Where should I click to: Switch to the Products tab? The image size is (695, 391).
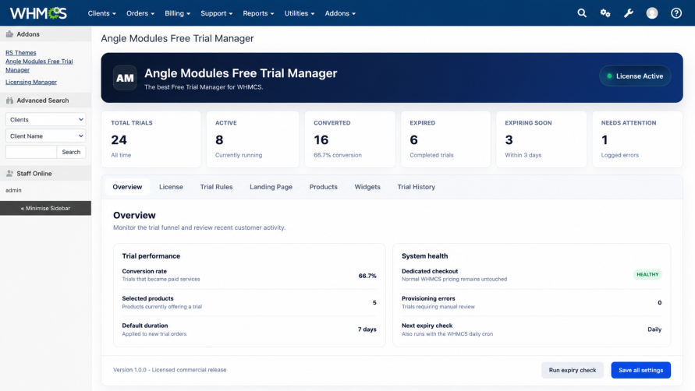coord(323,187)
